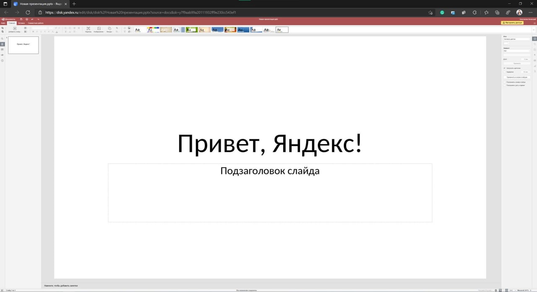Enable Показывать дату и время checkbox
Viewport: 537px width, 292px height.
pos(504,85)
